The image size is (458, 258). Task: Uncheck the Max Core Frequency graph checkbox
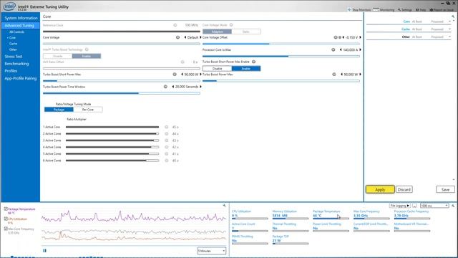click(6, 229)
